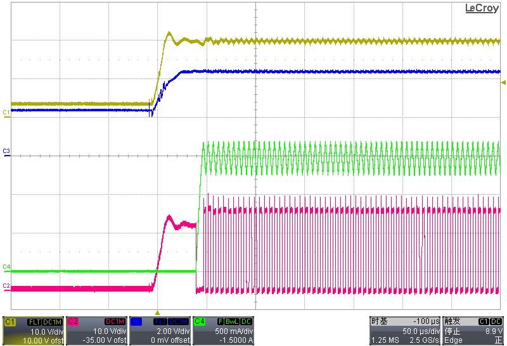This screenshot has width=507, height=346.
Task: Open the 时基 timebase settings box
Action: pyautogui.click(x=405, y=331)
